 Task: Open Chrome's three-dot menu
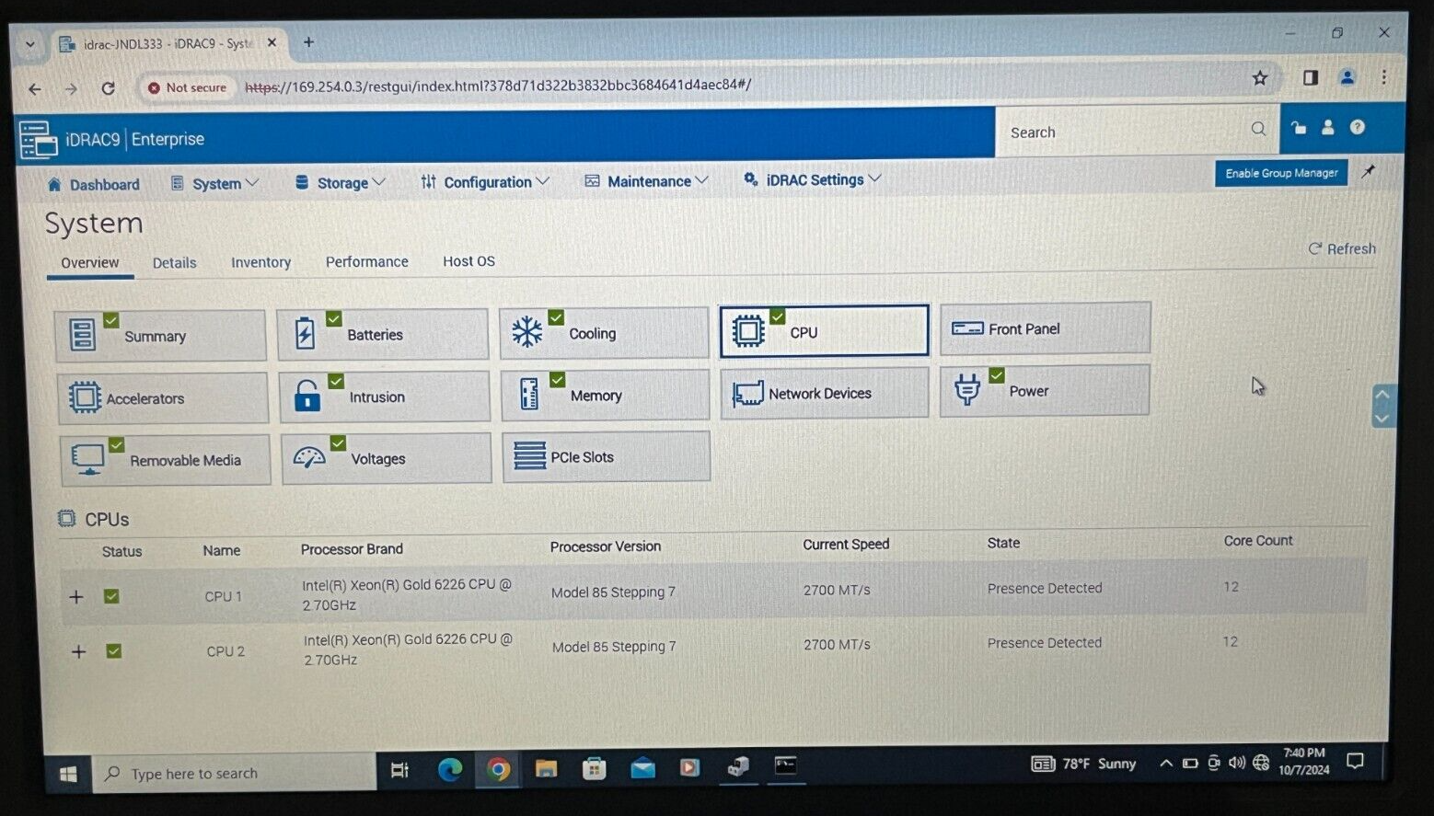(x=1383, y=77)
